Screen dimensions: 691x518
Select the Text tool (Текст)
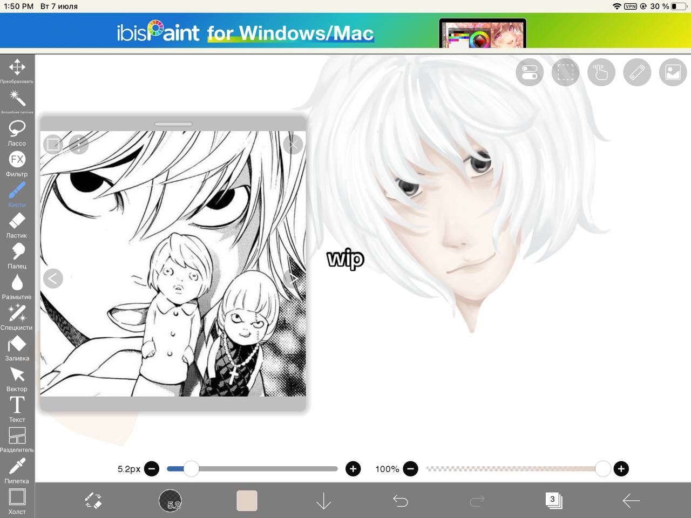click(17, 410)
